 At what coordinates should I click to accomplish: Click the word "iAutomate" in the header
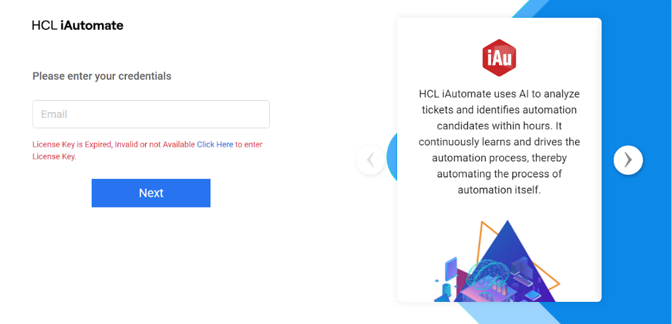click(x=92, y=26)
